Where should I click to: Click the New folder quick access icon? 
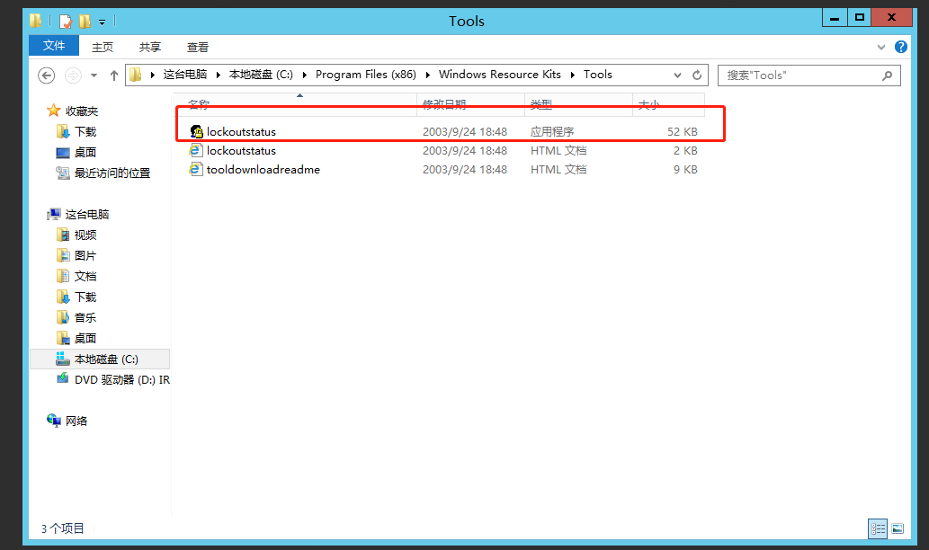85,22
